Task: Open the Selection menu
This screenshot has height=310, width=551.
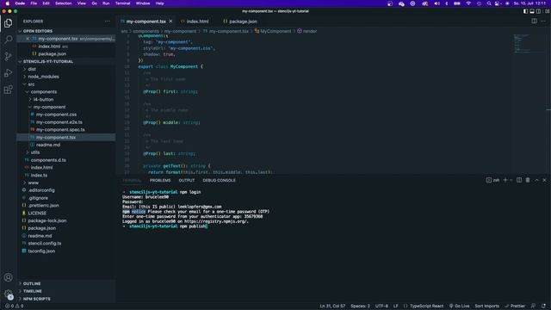Action: tap(63, 3)
